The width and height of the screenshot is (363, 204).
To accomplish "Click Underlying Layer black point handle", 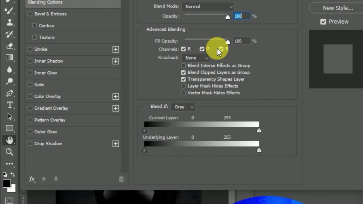I will coord(144,150).
